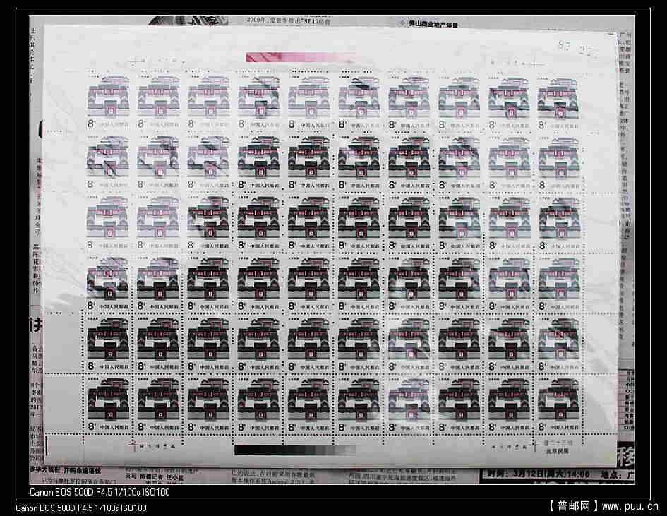Click the handwritten note in top-right sheet corner
The width and height of the screenshot is (667, 516).
573,52
